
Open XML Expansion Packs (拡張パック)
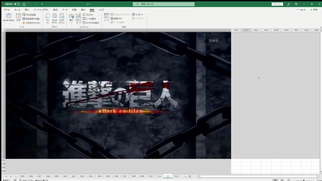[116, 18]
